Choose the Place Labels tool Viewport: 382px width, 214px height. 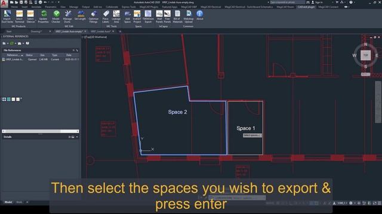pos(106,17)
